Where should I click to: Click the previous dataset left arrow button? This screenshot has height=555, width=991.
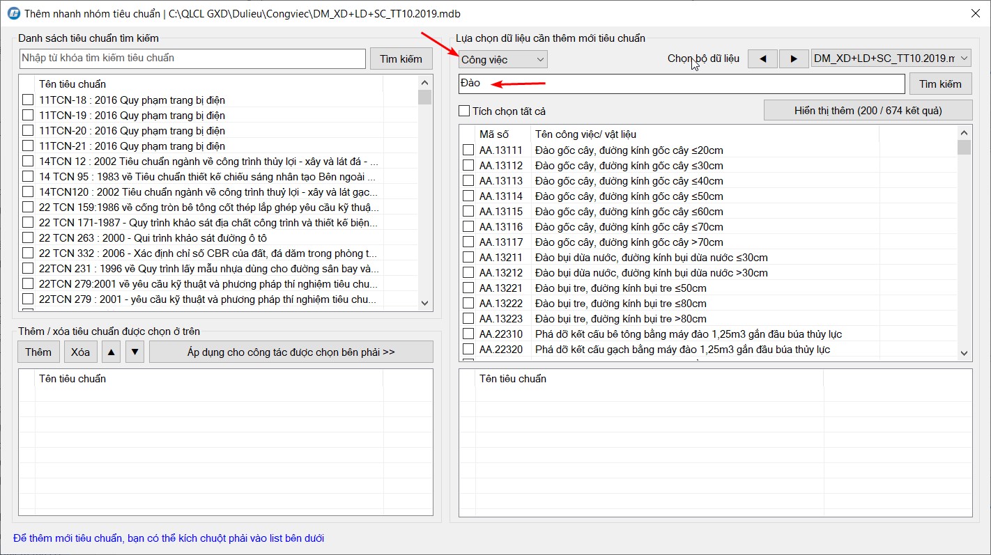[x=762, y=59]
